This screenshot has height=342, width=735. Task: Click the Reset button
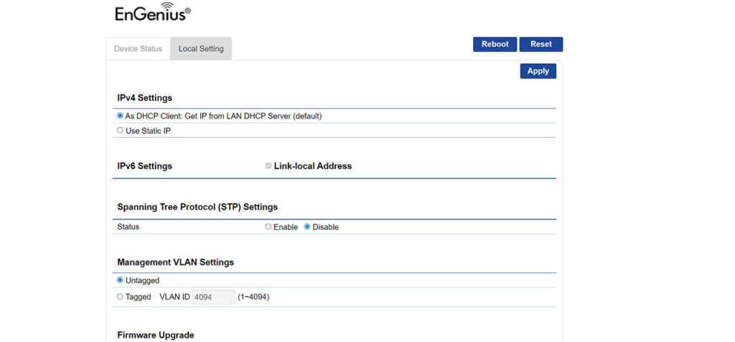click(x=540, y=45)
